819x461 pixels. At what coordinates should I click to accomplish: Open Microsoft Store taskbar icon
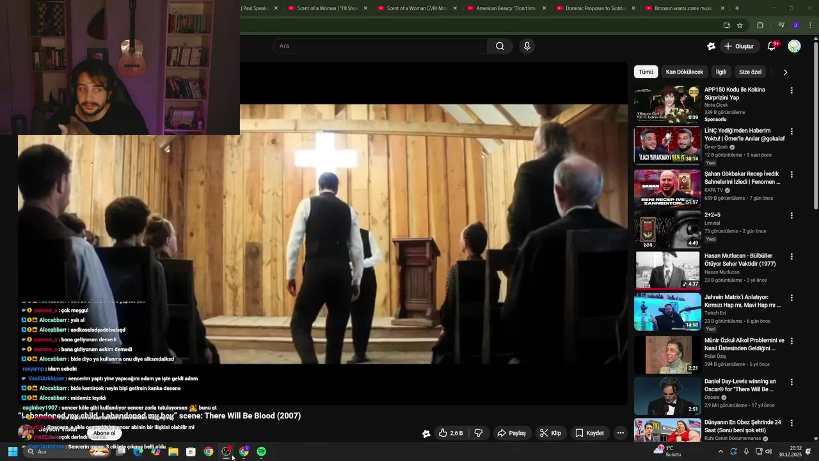pyautogui.click(x=191, y=451)
